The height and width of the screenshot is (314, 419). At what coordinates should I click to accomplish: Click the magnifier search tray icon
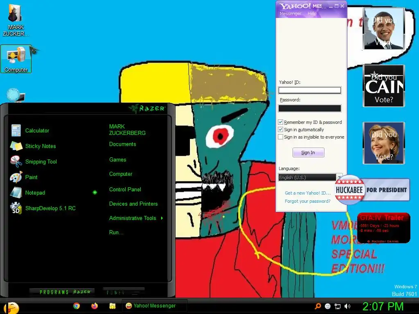pyautogui.click(x=318, y=306)
